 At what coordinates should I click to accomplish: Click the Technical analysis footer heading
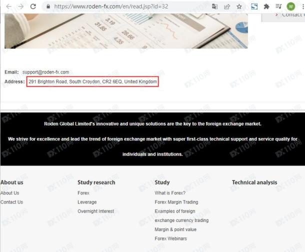click(x=254, y=182)
